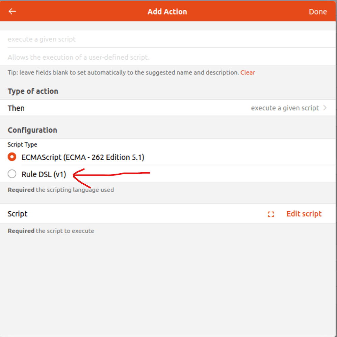The width and height of the screenshot is (337, 337).
Task: Click the Add Action title
Action: click(x=167, y=11)
